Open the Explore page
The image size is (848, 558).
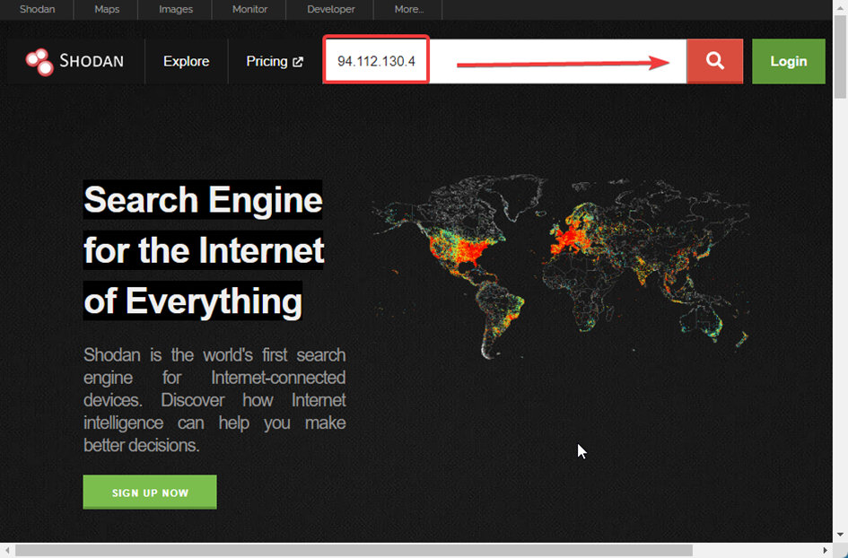[186, 62]
